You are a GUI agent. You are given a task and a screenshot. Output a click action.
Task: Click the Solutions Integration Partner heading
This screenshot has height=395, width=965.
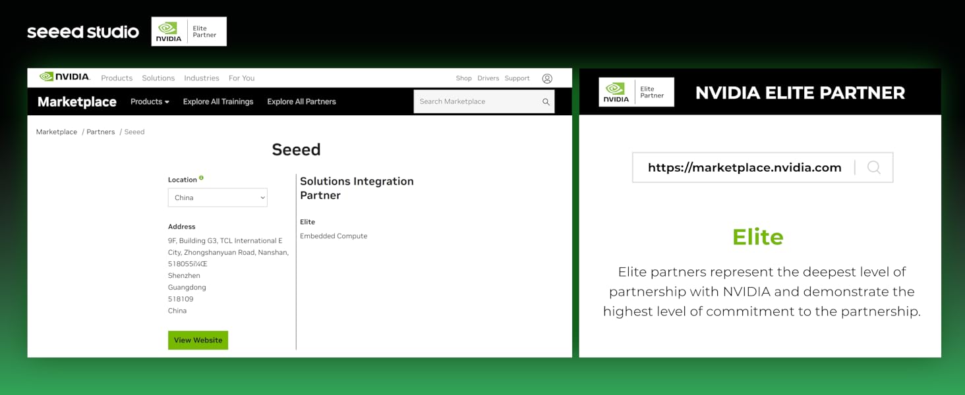357,188
